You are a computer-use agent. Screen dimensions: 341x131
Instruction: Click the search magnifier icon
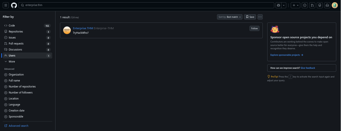point(22,5)
